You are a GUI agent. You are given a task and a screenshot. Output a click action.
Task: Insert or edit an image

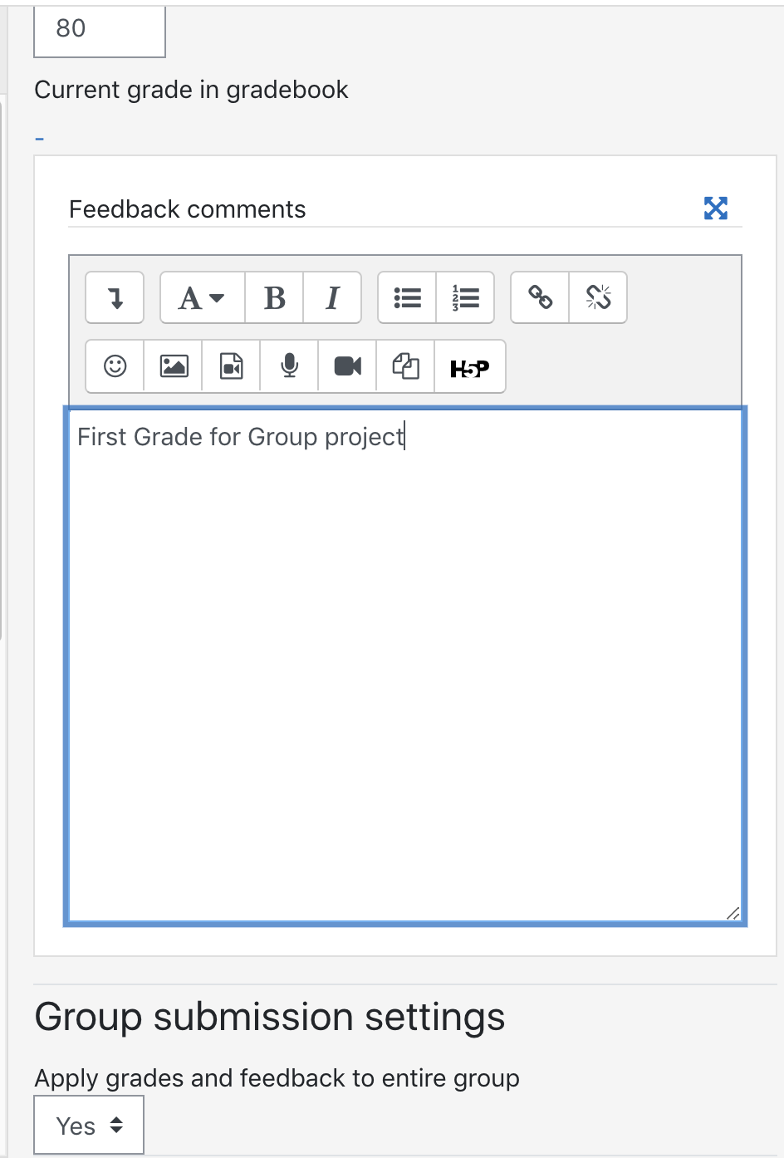pyautogui.click(x=173, y=366)
